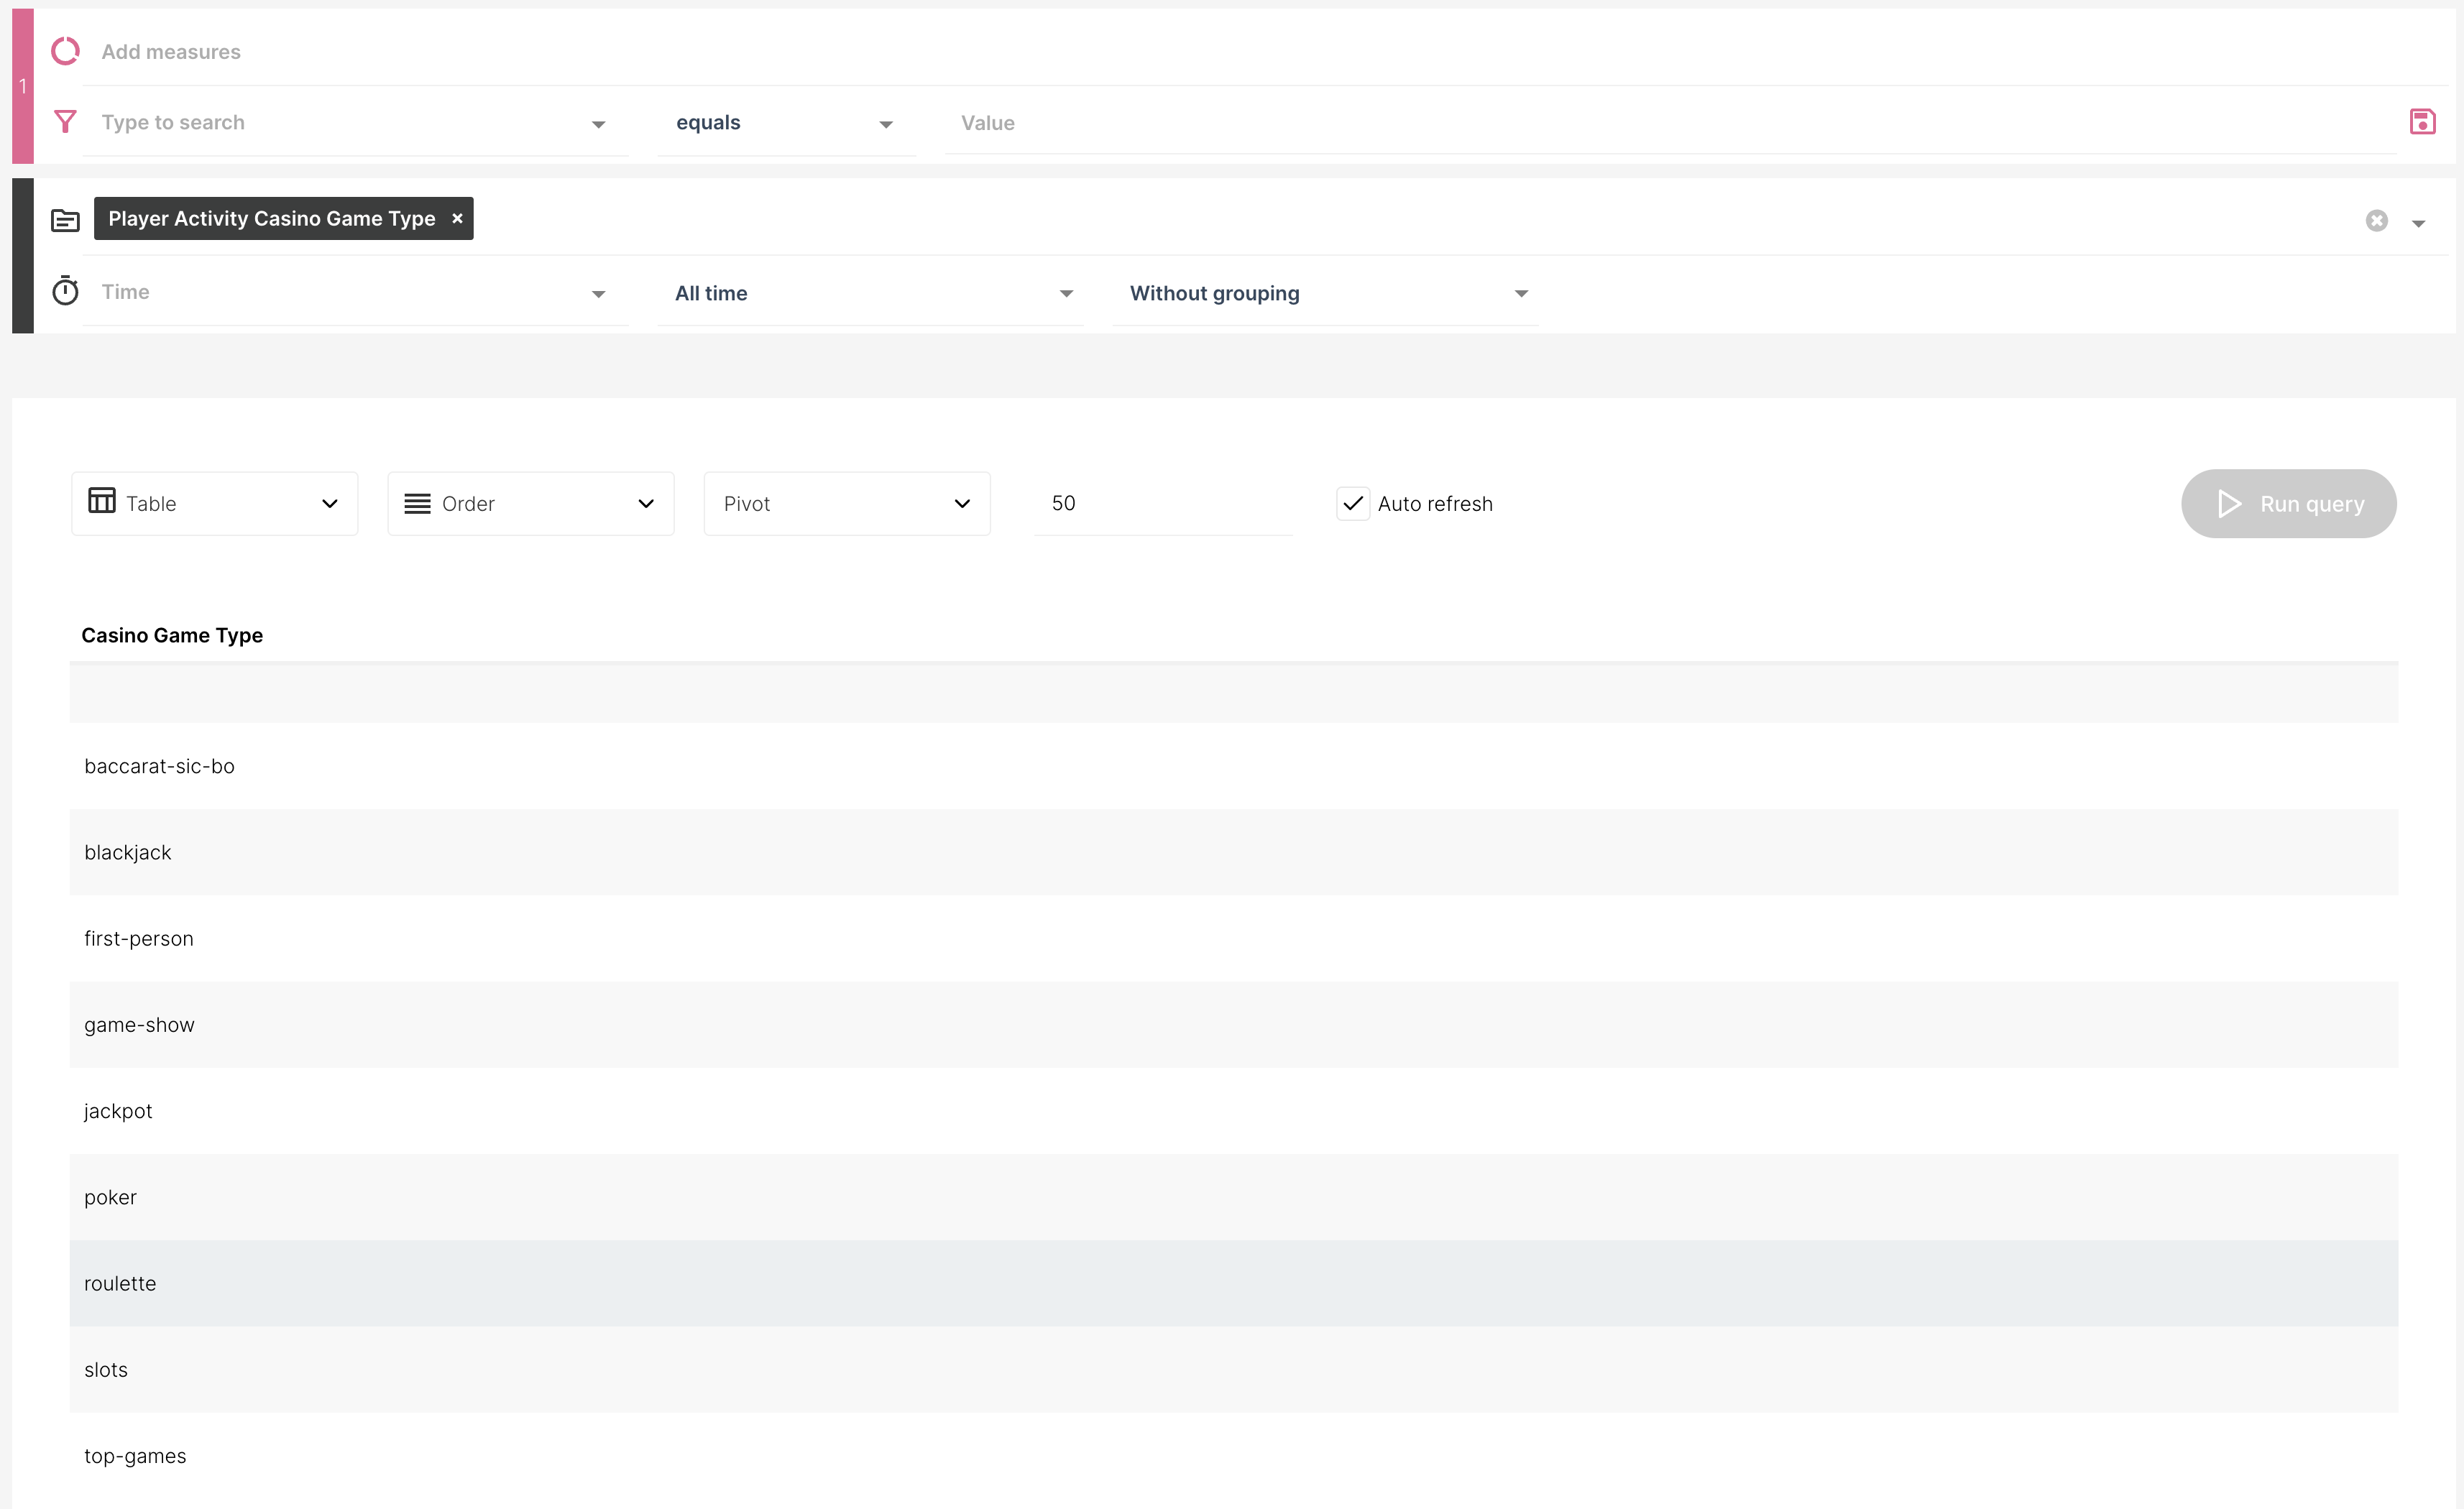Remove the Player Activity Casino Game Type tag
Image resolution: width=2464 pixels, height=1509 pixels.
[x=457, y=218]
